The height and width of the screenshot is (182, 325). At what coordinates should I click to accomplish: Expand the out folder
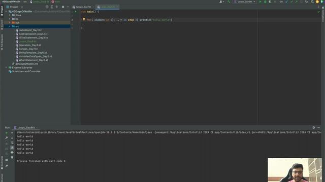coord(10,23)
